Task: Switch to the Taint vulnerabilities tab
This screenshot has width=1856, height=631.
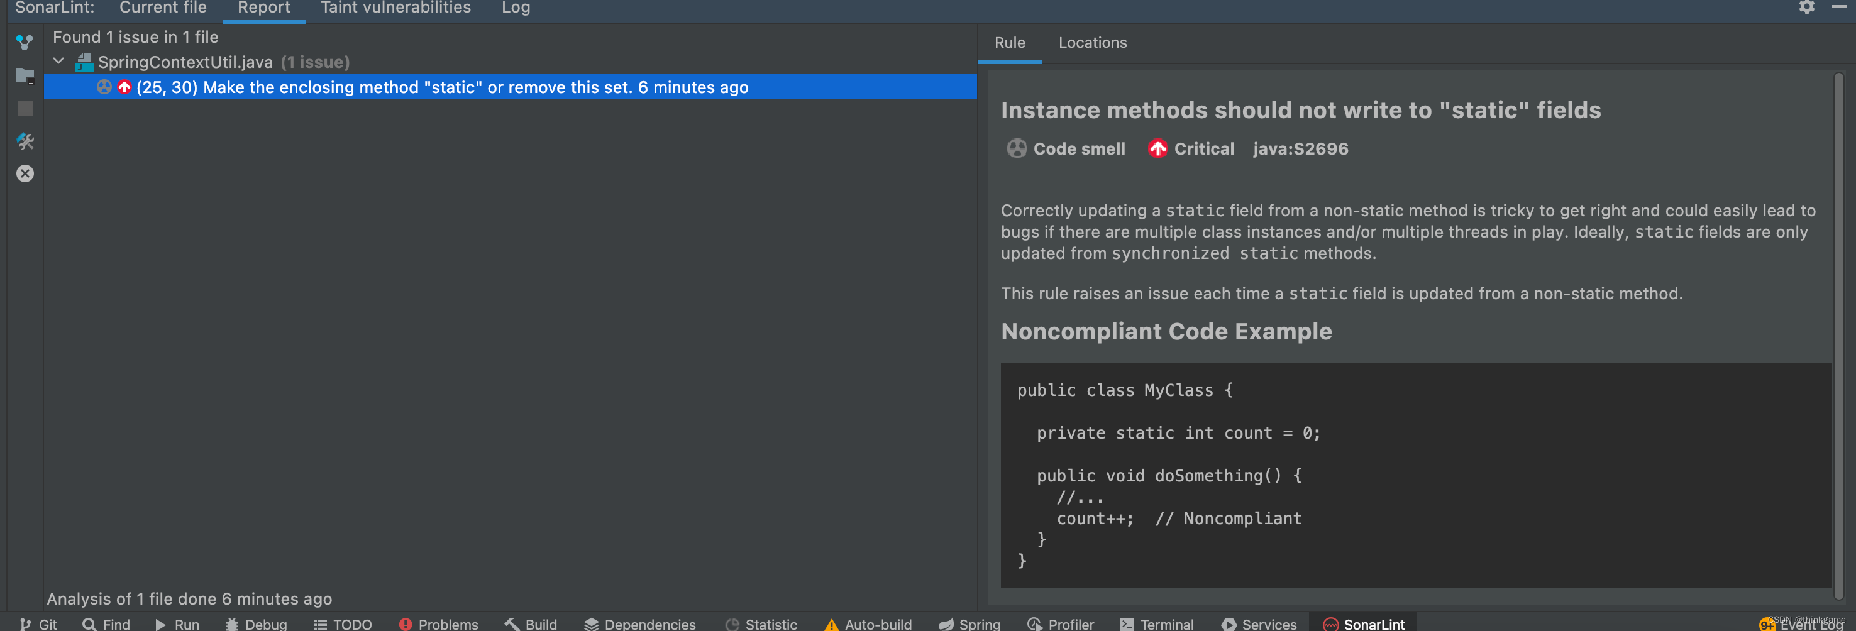Action: [395, 8]
